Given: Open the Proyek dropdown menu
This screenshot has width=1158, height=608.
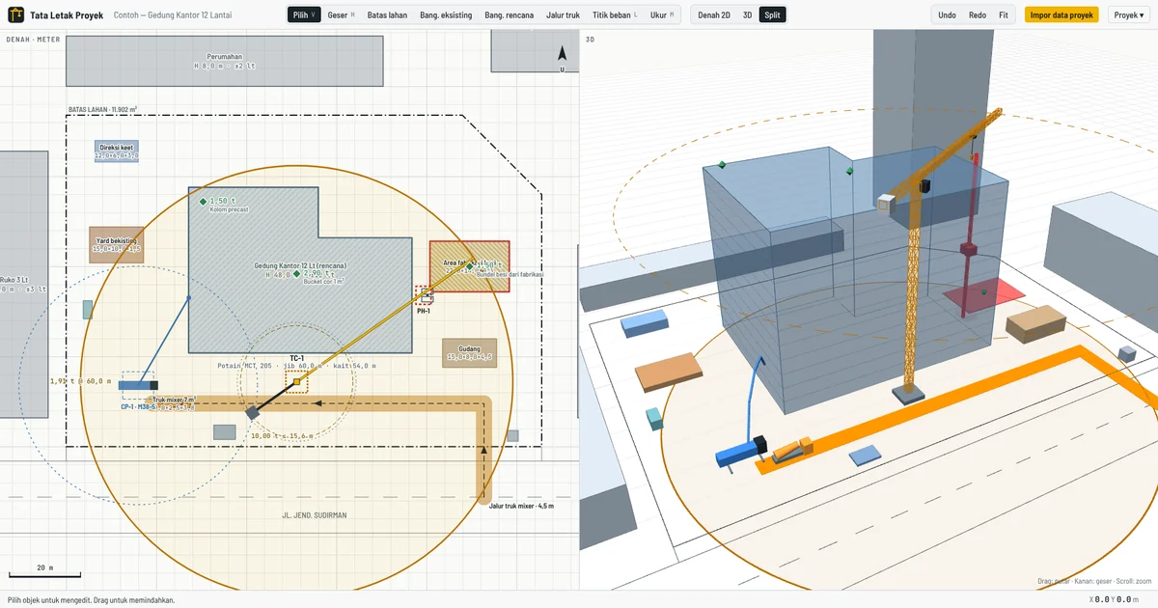Looking at the screenshot, I should 1130,15.
